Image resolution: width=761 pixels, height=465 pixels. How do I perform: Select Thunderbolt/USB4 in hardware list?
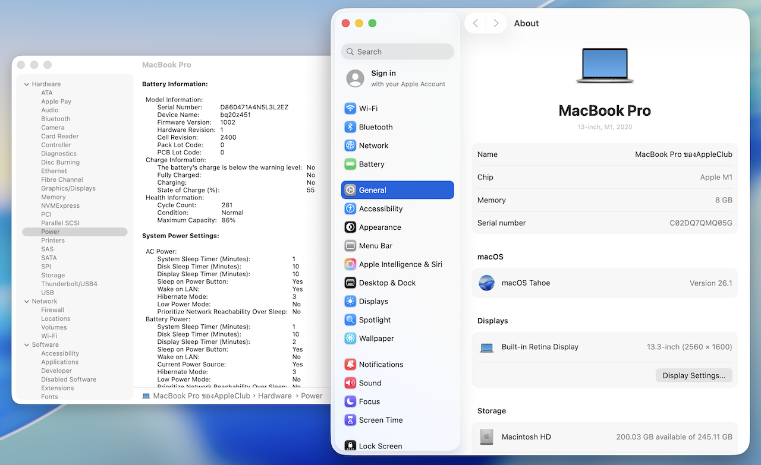click(x=69, y=284)
